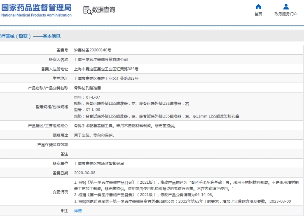Click the 型号规格/包装规格 row label
Screen dimensions: 304x217
coord(52,107)
